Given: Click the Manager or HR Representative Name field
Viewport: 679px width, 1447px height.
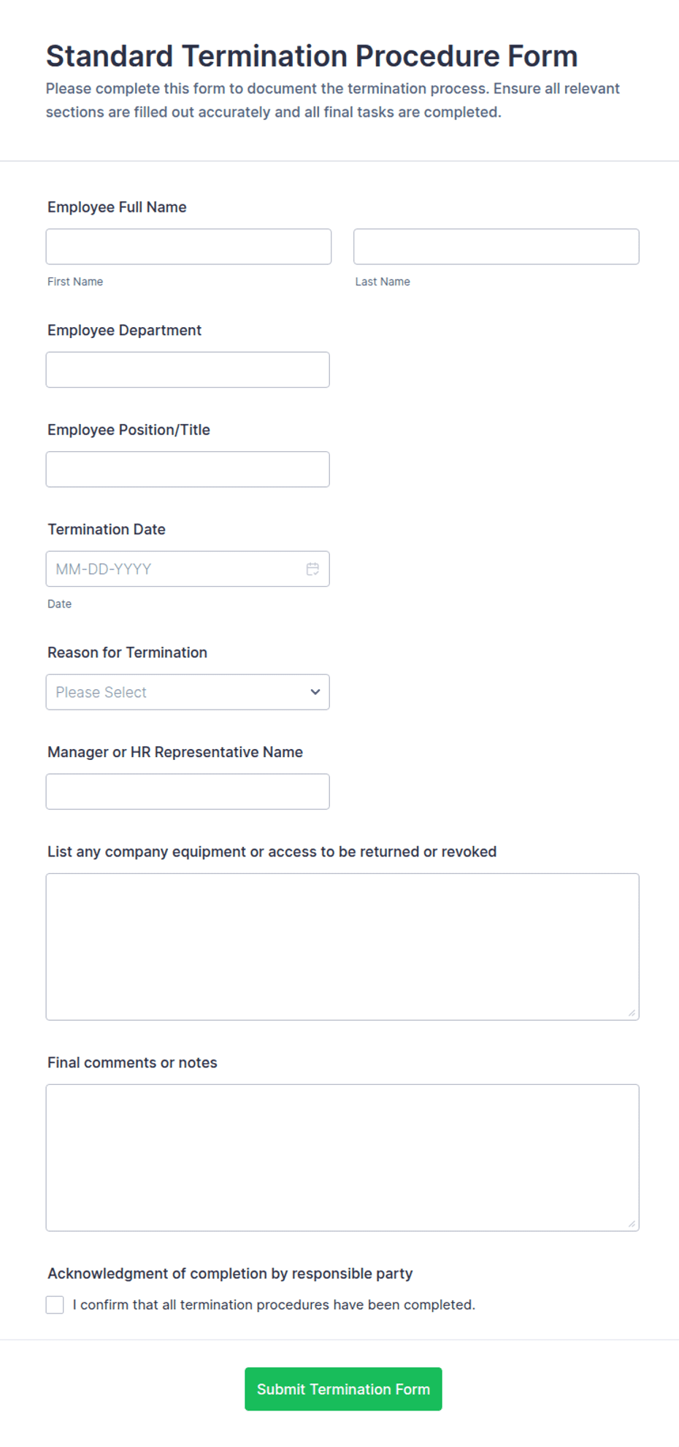Looking at the screenshot, I should (188, 791).
